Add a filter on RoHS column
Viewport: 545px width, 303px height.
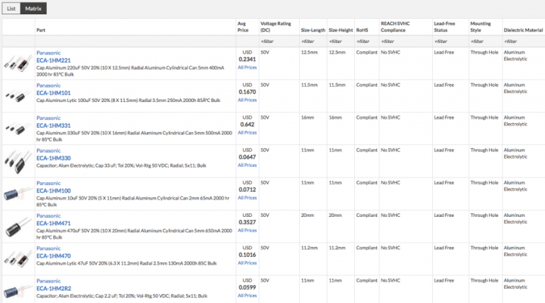click(363, 42)
